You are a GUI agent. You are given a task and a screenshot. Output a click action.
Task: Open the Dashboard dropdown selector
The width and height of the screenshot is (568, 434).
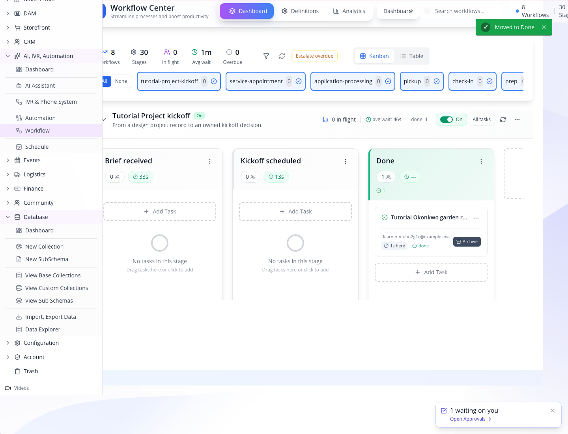click(x=398, y=11)
